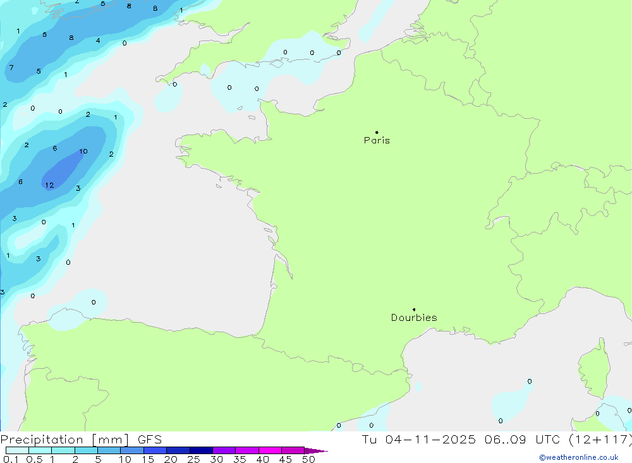Select the 40–45 mm magenta legend swatch
This screenshot has width=632, height=463.
point(270,450)
